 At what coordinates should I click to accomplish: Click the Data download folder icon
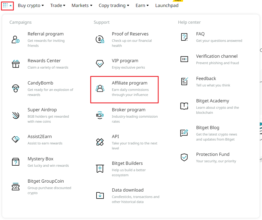tap(100, 195)
